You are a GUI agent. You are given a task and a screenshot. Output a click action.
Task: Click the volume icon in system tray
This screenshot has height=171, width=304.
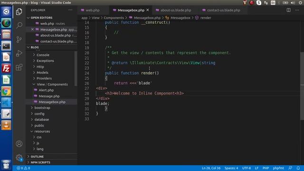pos(293,3)
